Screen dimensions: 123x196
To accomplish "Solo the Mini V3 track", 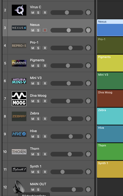I will point(38,83).
